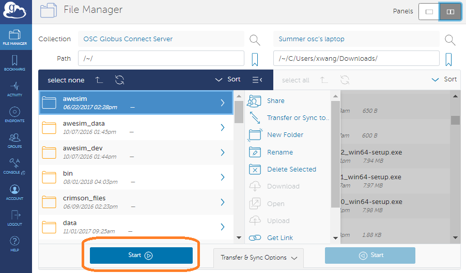The height and width of the screenshot is (273, 466).
Task: Select the bin folder
Action: coord(136,177)
